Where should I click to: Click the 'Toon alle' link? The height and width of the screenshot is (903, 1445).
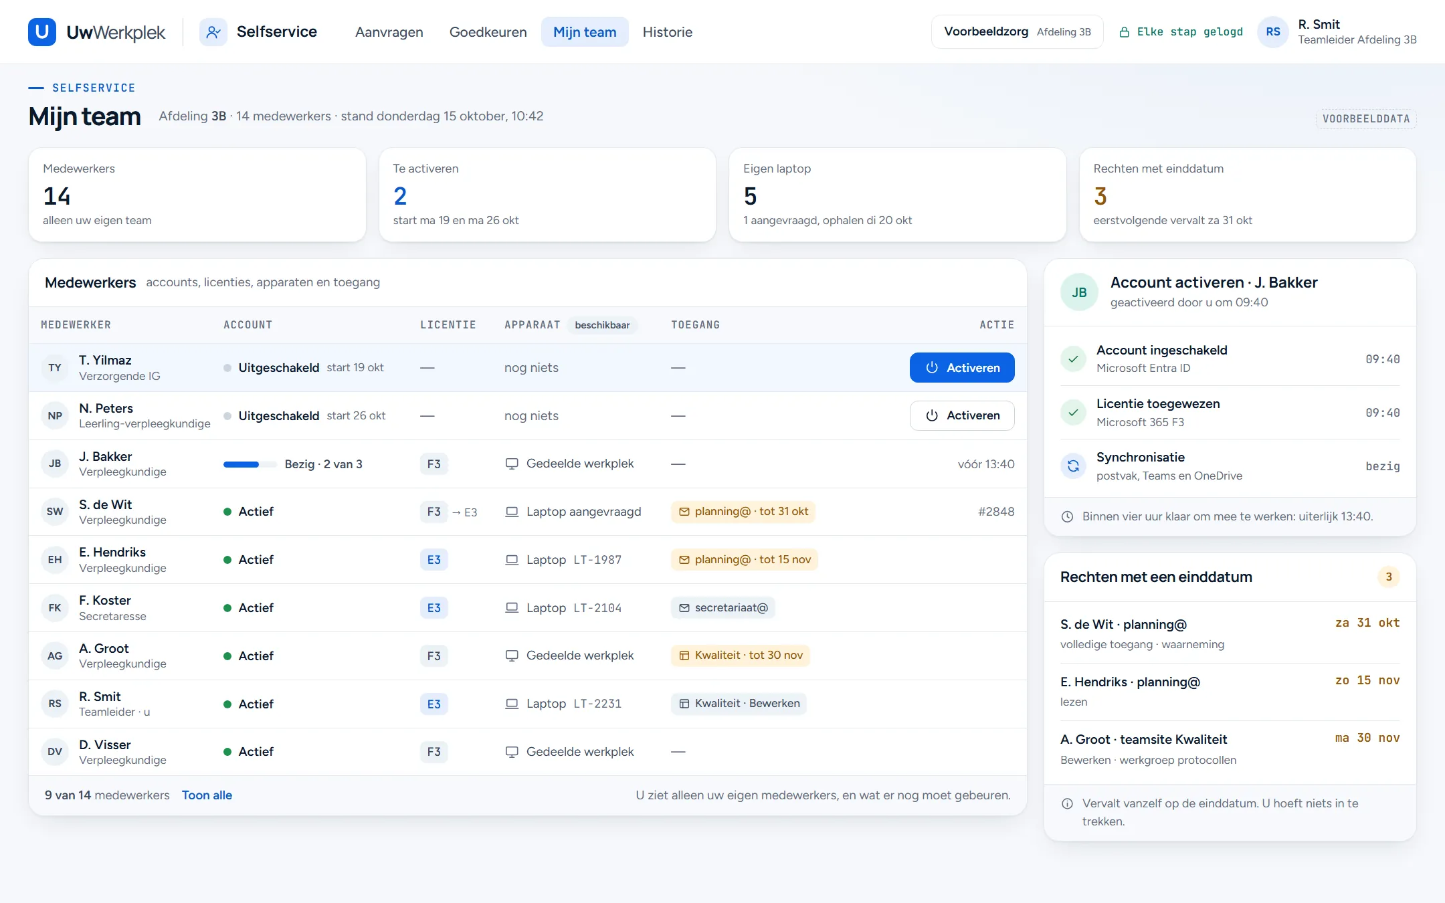coord(207,795)
